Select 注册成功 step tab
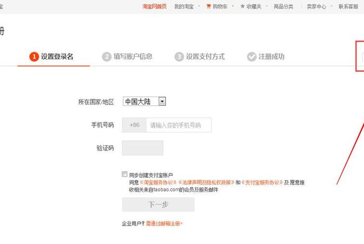 click(266, 57)
